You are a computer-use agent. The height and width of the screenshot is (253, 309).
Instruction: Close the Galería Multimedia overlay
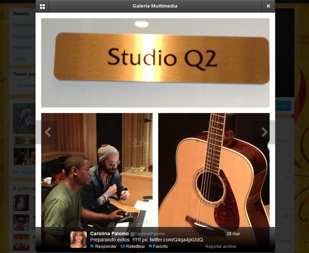tap(268, 6)
